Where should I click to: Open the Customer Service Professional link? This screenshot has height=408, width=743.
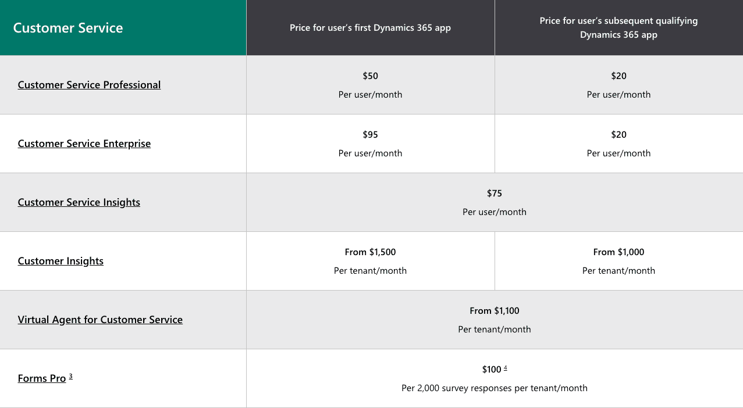click(x=89, y=85)
